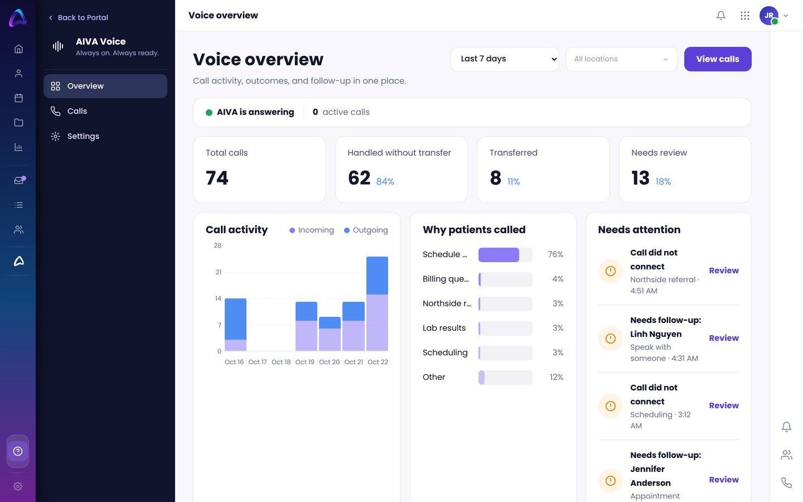Open the group of people icon in rail

(x=18, y=230)
